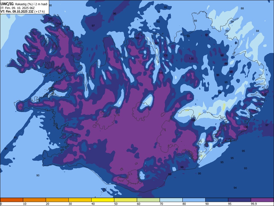The width and height of the screenshot is (274, 206).
Task: Click the '90' value over the southwest sea
Action: click(x=38, y=176)
